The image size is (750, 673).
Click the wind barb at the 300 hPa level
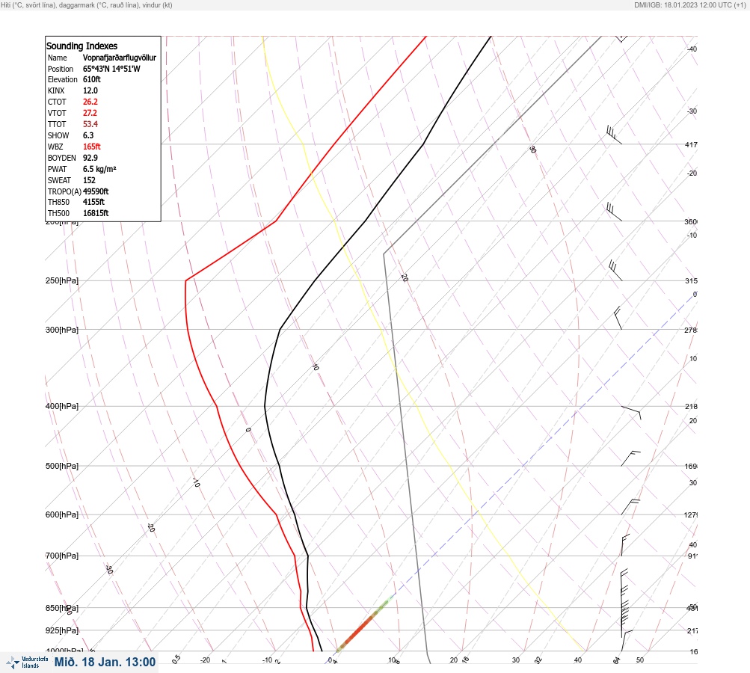[x=618, y=318]
